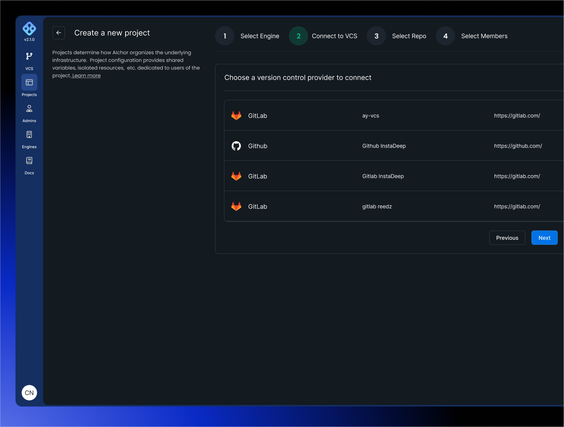Click the AIchor logo icon
Image resolution: width=564 pixels, height=427 pixels.
[29, 28]
